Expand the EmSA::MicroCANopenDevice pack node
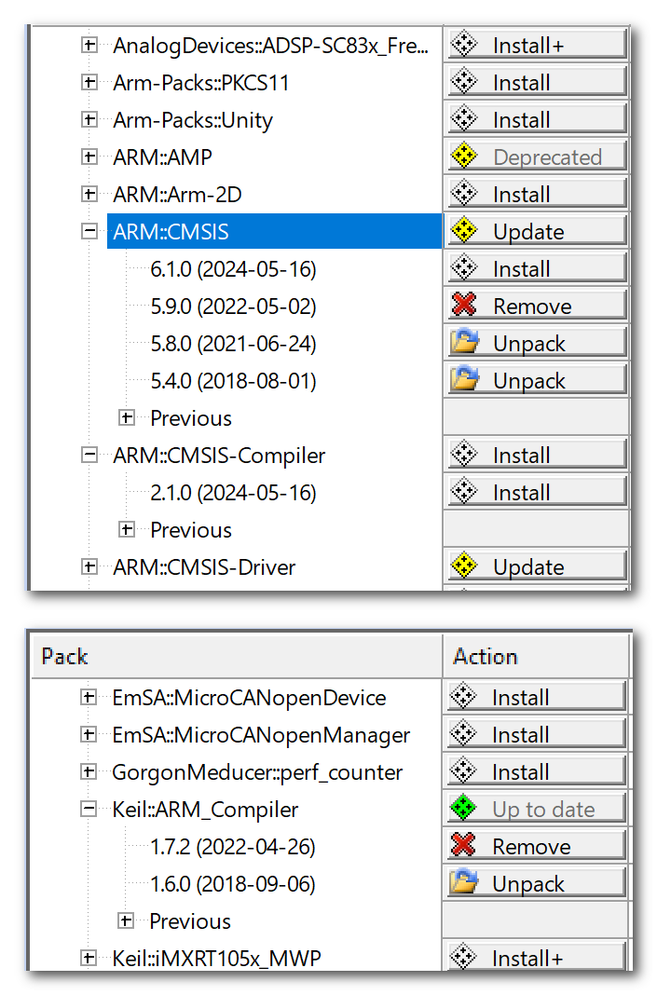 coord(89,698)
